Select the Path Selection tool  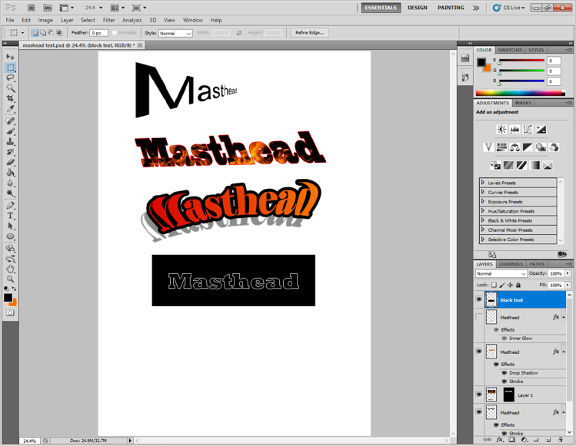(x=10, y=226)
